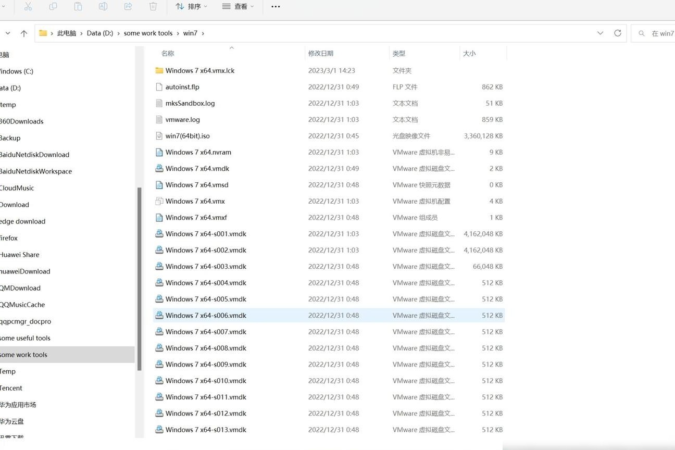The height and width of the screenshot is (450, 675).
Task: Open the 排序 sort dropdown
Action: coord(191,6)
